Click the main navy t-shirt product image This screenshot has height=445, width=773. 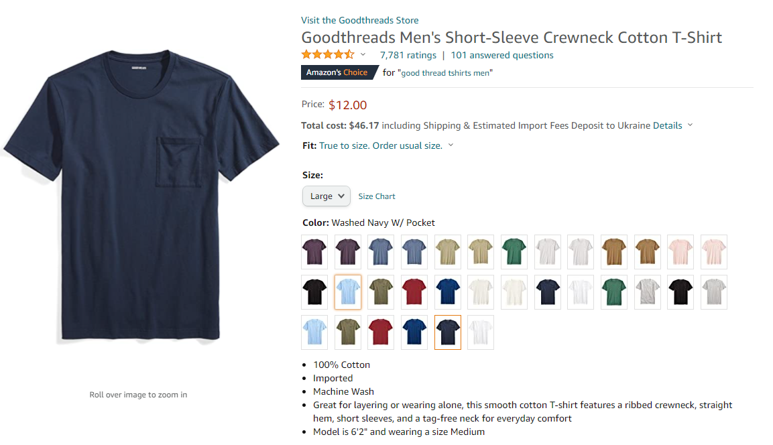coord(141,195)
